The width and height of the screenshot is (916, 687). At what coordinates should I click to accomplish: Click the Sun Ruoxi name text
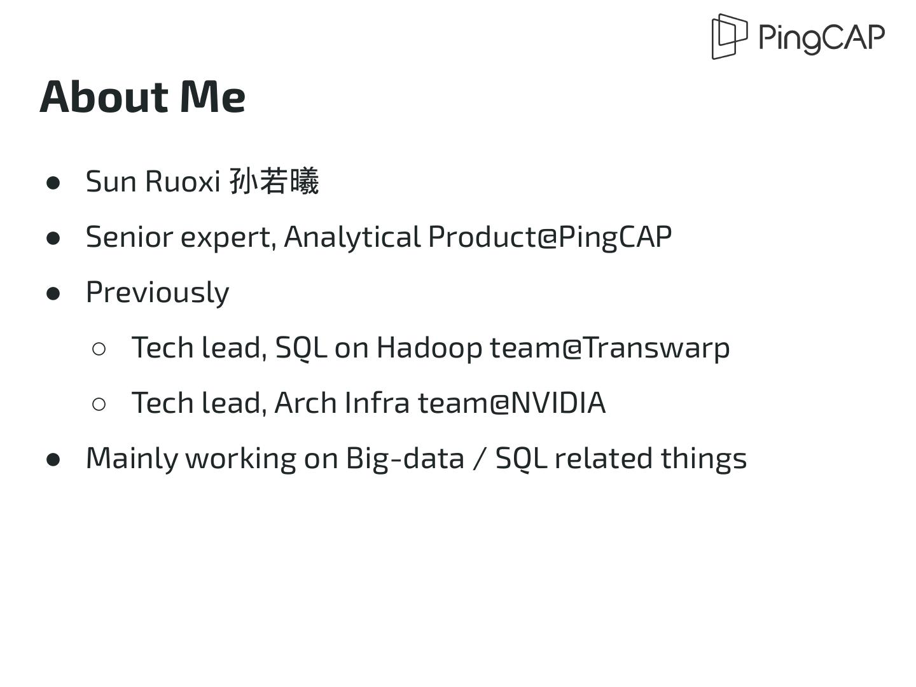tap(153, 181)
